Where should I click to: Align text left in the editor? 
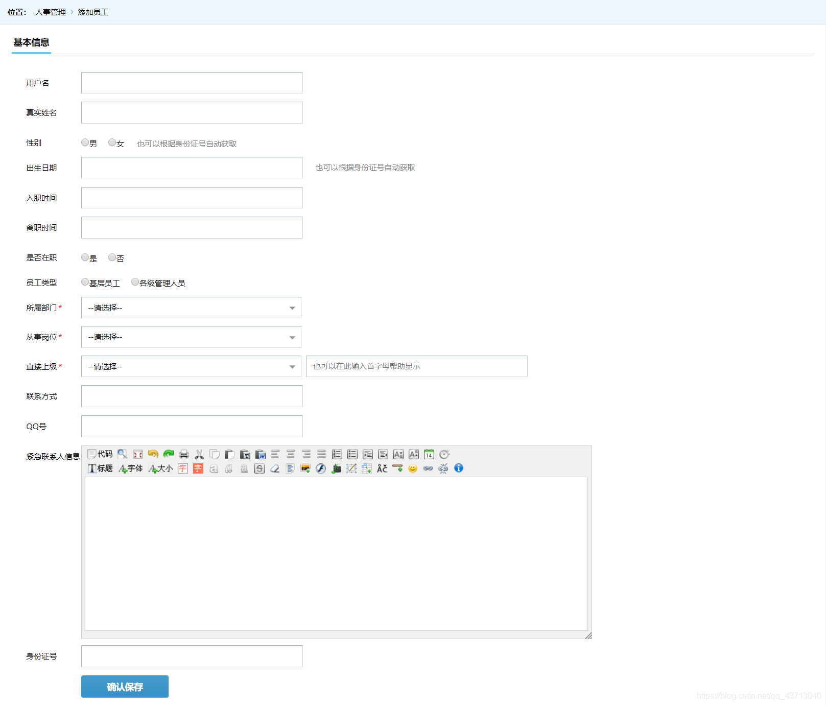pos(276,454)
